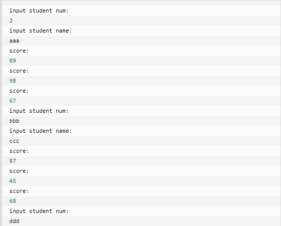Image resolution: width=281 pixels, height=226 pixels.
Task: Click the score value 89
Action: click(x=13, y=61)
